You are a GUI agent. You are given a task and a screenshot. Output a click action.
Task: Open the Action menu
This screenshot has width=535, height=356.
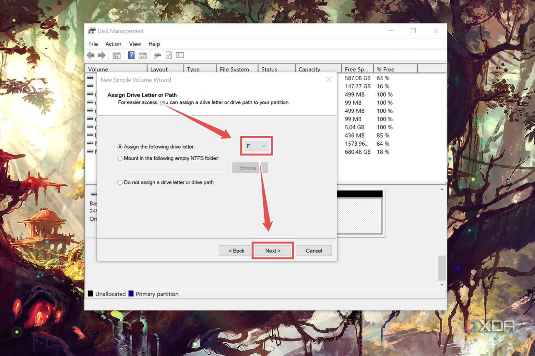point(113,44)
